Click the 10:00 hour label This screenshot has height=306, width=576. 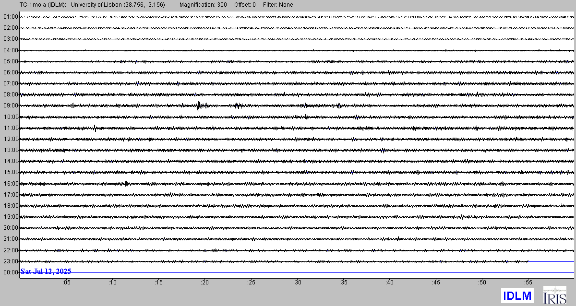pos(11,117)
